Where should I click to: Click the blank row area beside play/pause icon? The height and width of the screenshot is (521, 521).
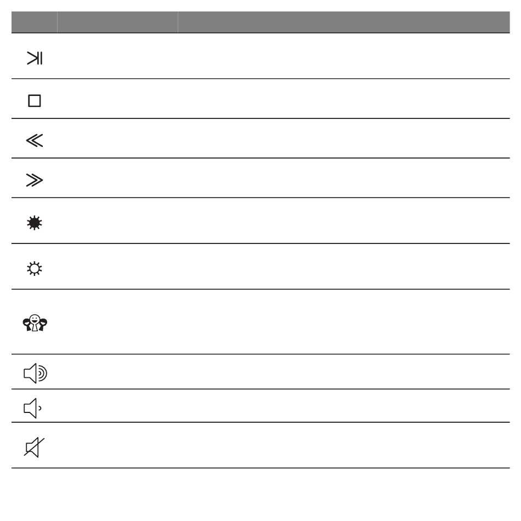284,56
